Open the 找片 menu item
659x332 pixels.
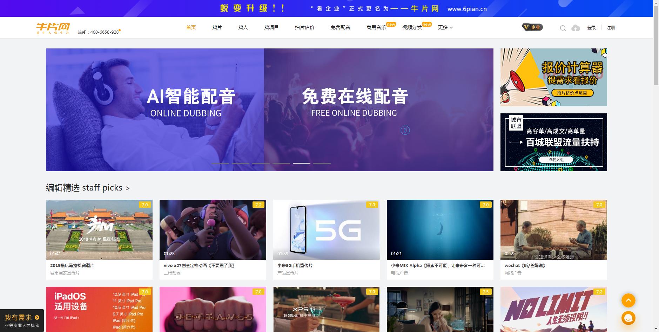pos(217,27)
